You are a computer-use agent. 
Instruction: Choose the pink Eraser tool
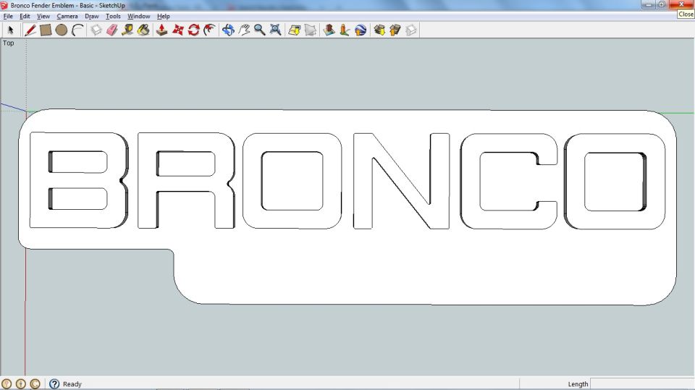coord(112,30)
